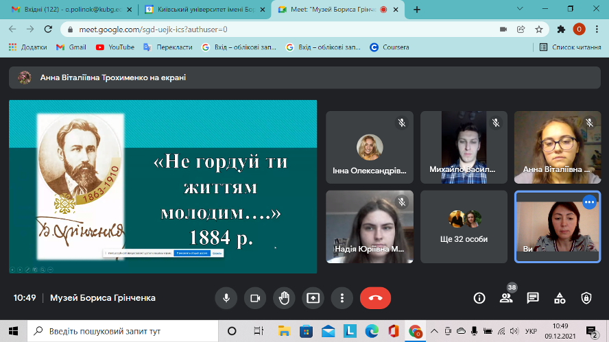609x342 pixels.
Task: Open the Coursera bookmark
Action: (390, 47)
